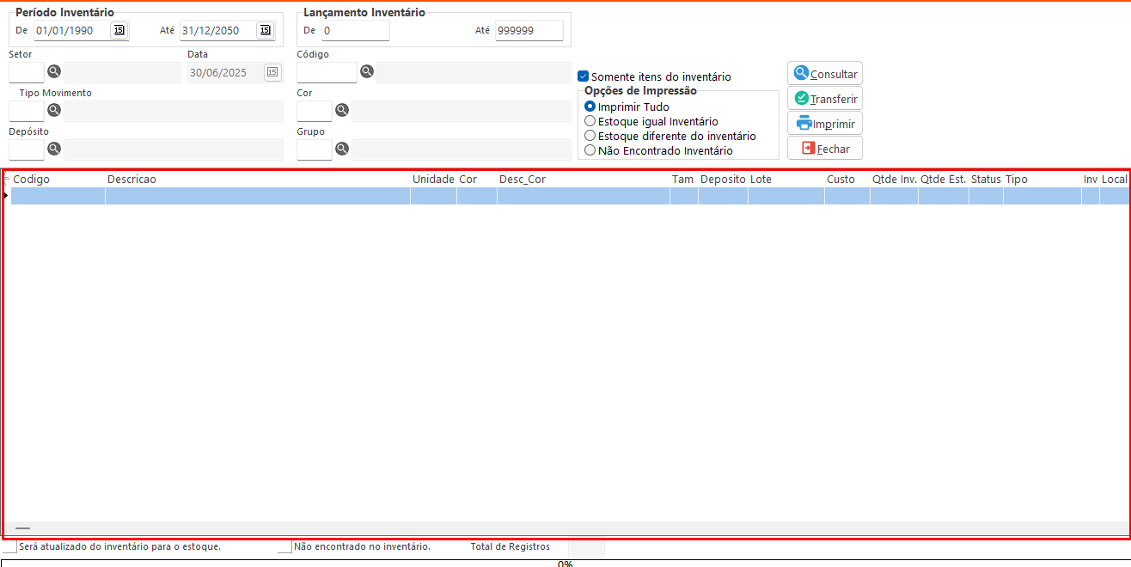Click the grid's horizontal scrollbar

click(565, 528)
